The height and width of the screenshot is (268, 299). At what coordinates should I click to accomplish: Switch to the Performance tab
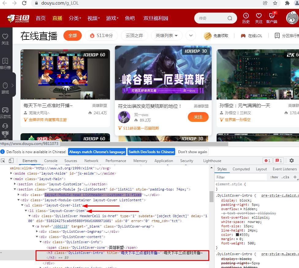point(116,161)
